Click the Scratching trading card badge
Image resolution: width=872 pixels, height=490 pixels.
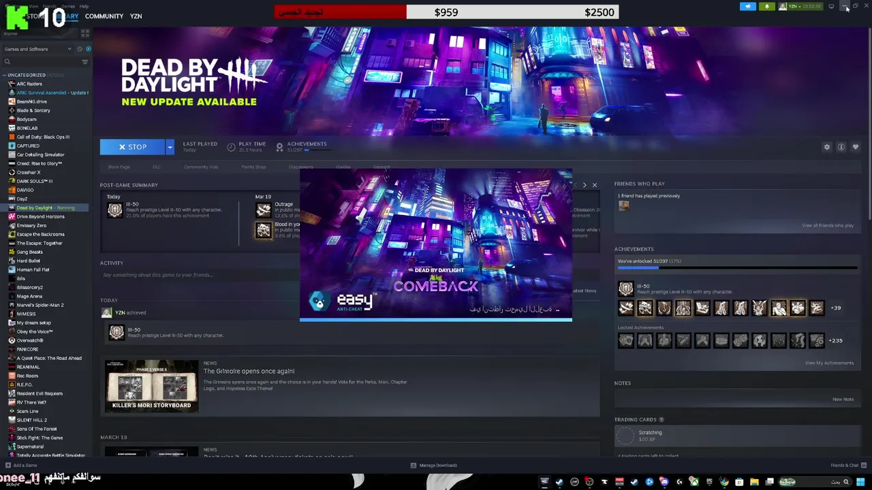pos(624,436)
